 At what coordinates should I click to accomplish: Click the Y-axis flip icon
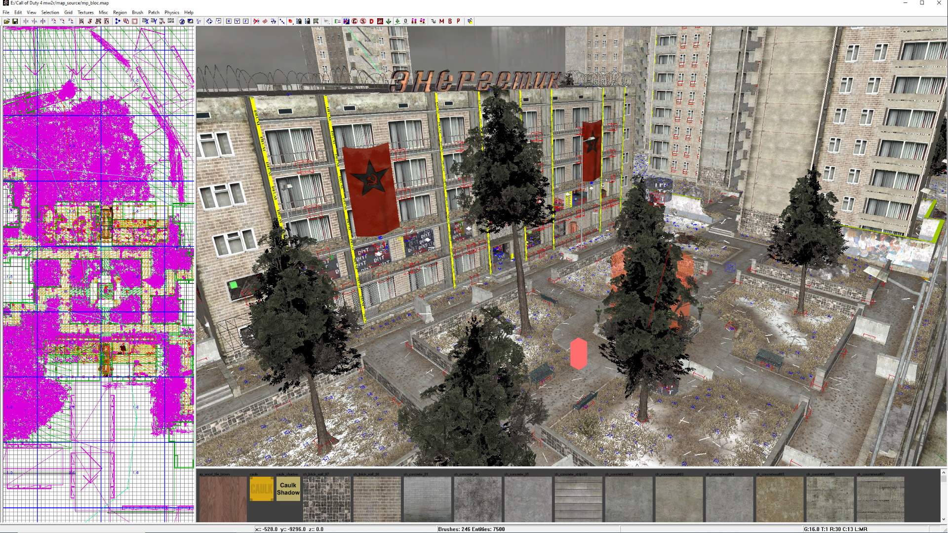click(x=34, y=21)
